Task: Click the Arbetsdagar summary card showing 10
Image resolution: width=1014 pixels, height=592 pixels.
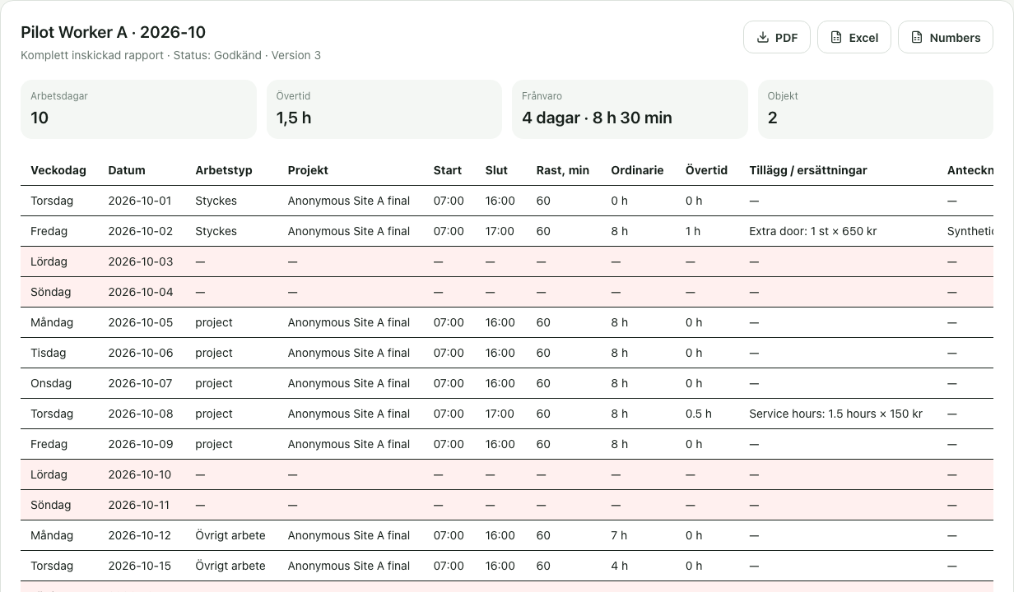Action: pos(138,109)
